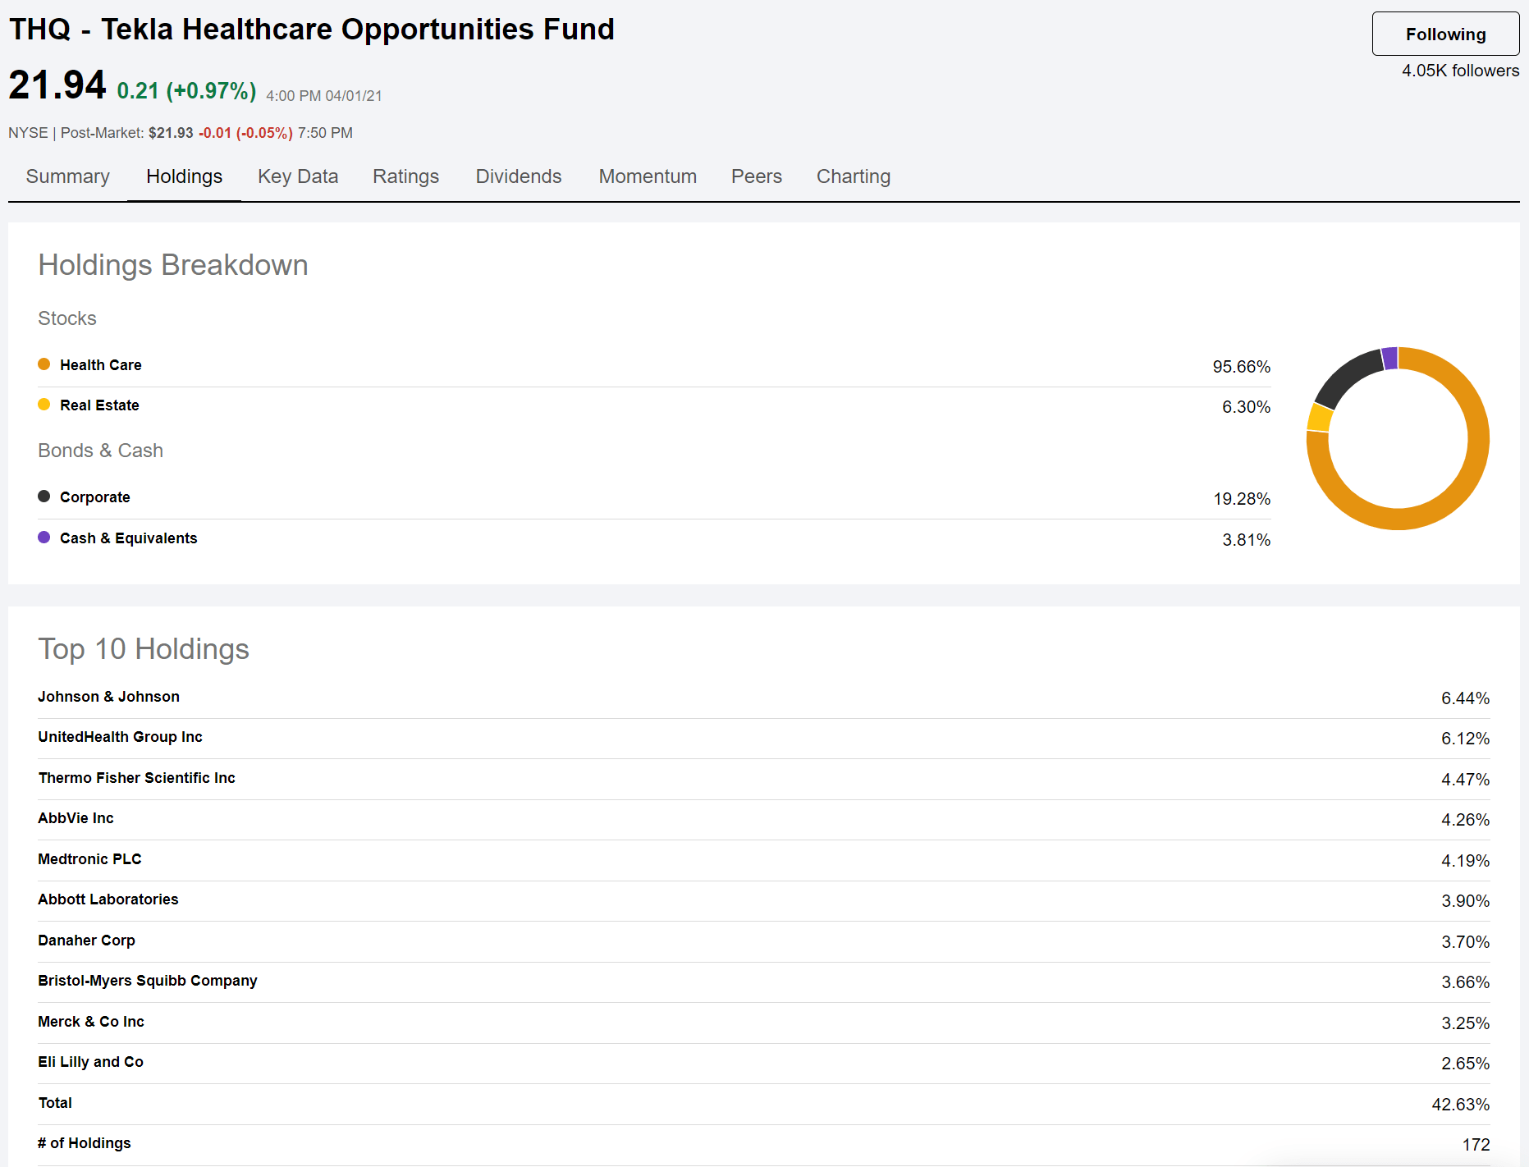Open the Momentum tab
The image size is (1529, 1167).
(648, 176)
